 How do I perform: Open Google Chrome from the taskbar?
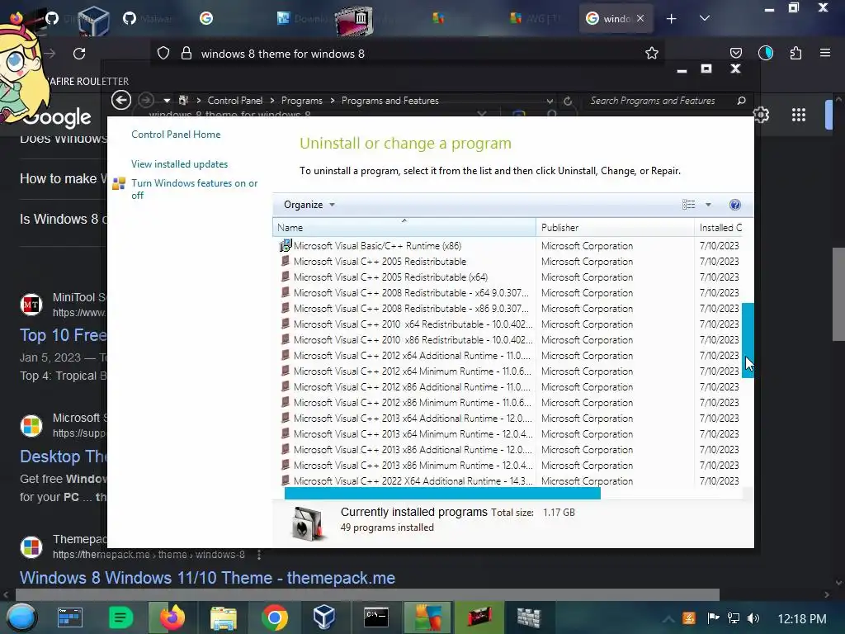click(274, 617)
